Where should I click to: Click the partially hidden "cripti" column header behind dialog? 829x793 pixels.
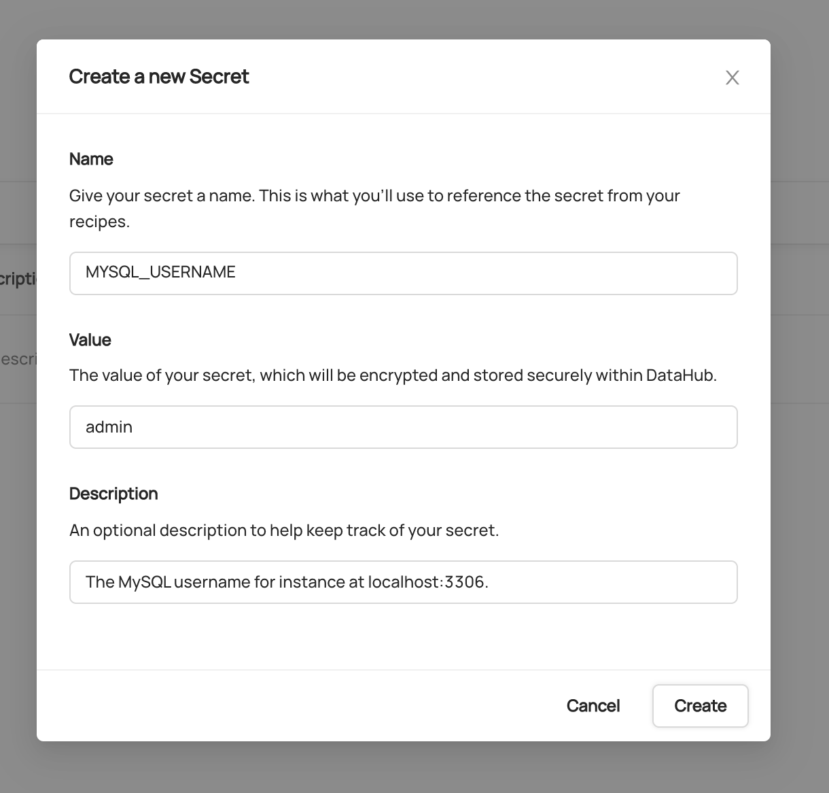tap(18, 280)
